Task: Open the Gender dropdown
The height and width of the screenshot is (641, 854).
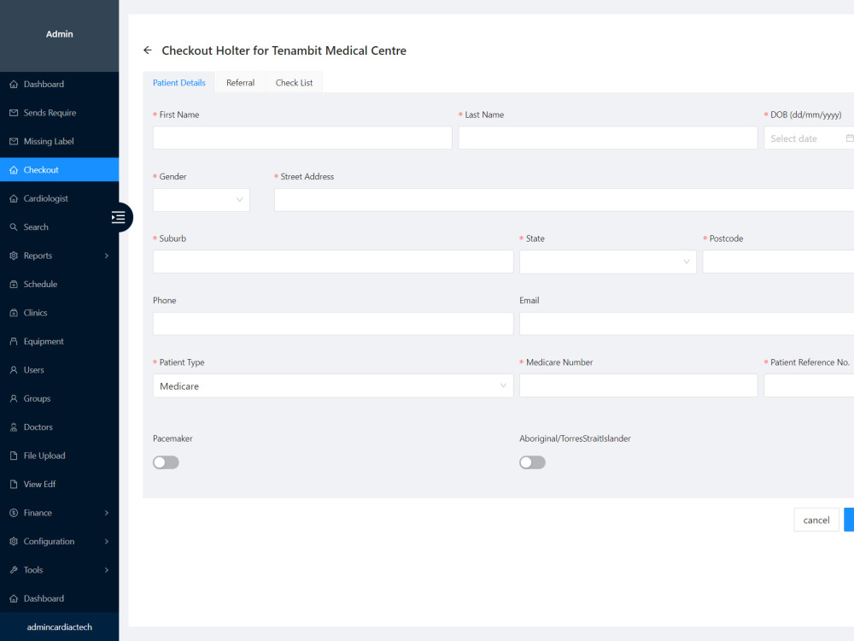Action: click(201, 199)
